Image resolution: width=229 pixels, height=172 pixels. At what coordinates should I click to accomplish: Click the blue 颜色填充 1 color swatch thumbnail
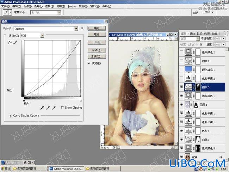[x=188, y=69]
